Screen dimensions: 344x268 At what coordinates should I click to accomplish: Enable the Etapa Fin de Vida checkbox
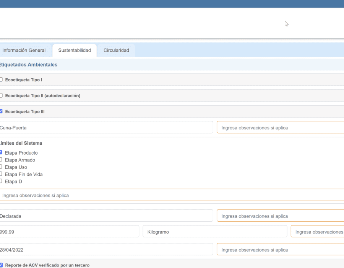point(1,174)
